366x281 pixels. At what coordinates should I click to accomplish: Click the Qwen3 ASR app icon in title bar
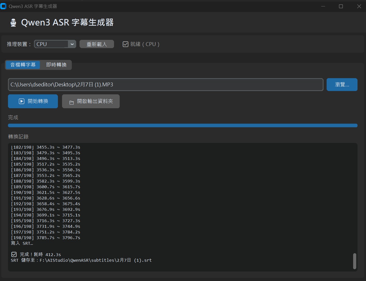tap(3, 6)
